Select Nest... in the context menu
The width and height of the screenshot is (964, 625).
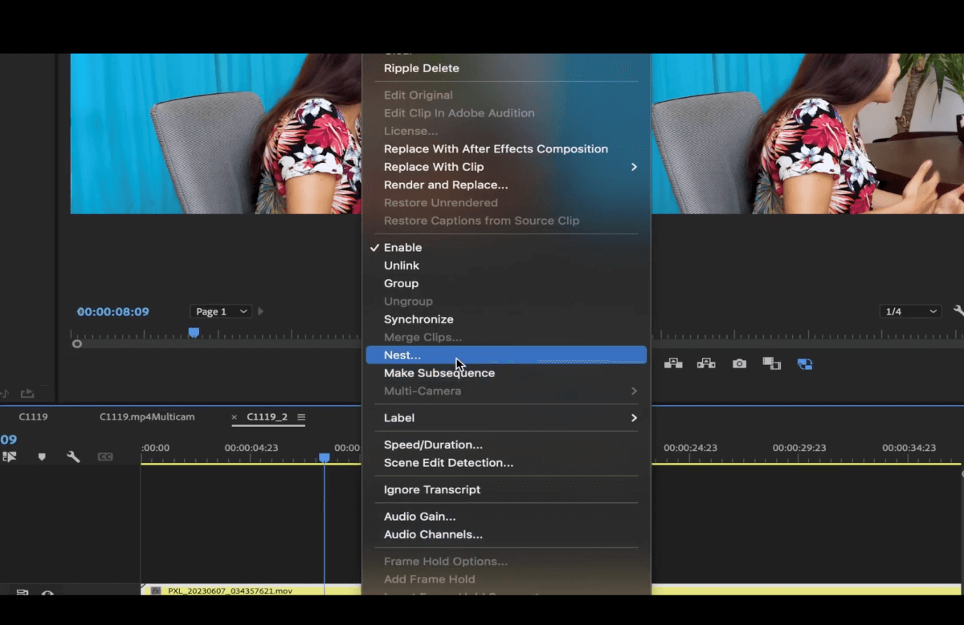click(x=506, y=355)
